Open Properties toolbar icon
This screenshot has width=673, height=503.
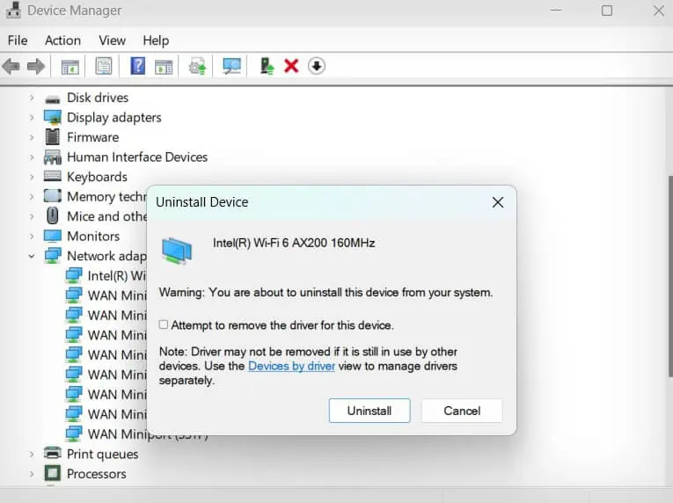[104, 66]
